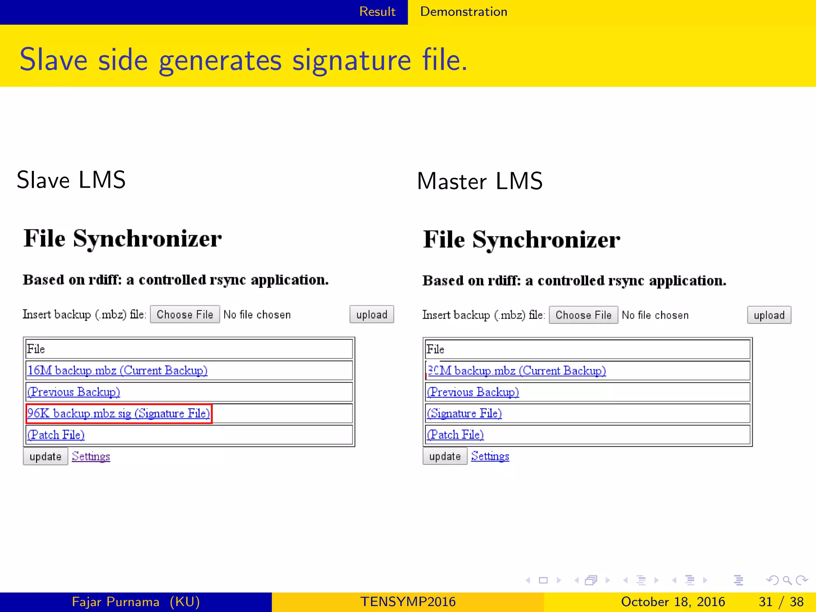Click upload button under Master LMS
Viewport: 816px width, 612px height.
click(x=769, y=315)
